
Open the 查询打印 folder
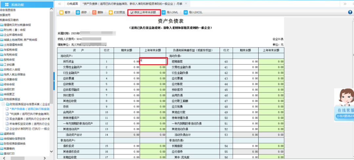(x=8, y=153)
